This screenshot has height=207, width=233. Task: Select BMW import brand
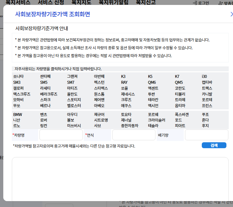(17, 114)
